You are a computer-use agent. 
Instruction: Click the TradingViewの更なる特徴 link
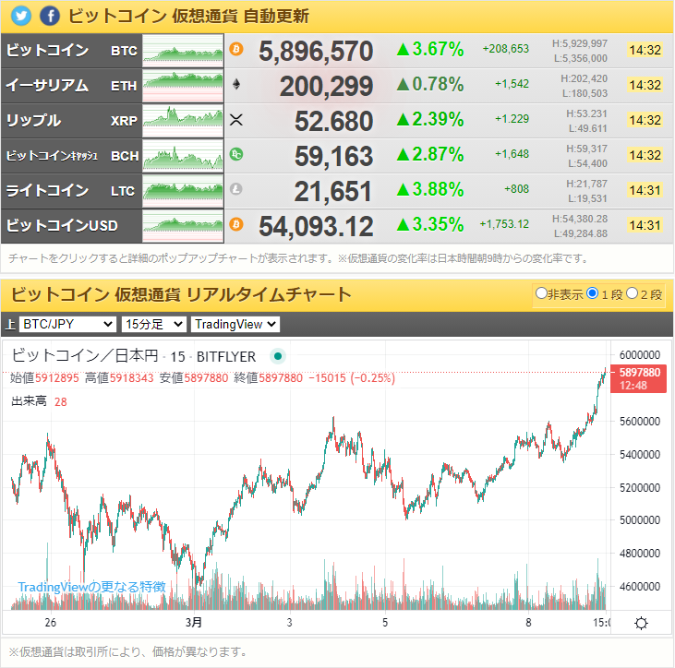pos(91,587)
